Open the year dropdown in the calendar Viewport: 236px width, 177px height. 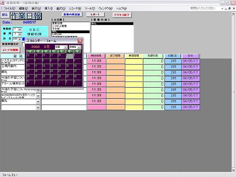point(79,47)
